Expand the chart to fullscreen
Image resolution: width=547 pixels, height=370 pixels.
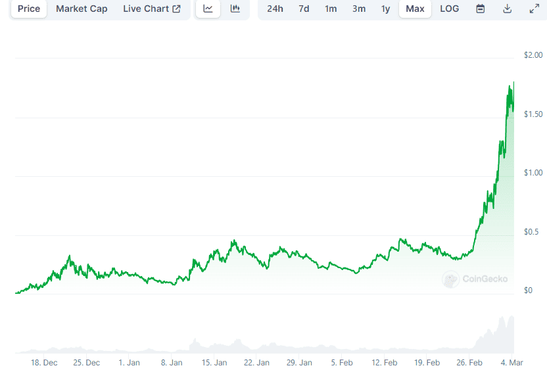tap(534, 9)
